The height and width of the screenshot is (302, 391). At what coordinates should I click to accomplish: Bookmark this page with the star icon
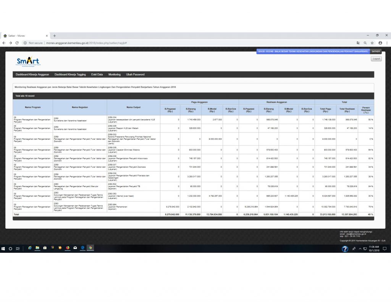coord(372,43)
